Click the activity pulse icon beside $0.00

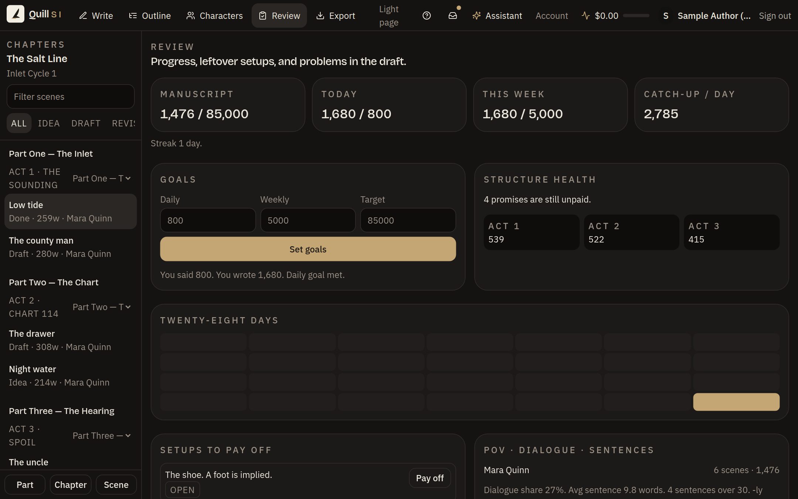tap(586, 16)
